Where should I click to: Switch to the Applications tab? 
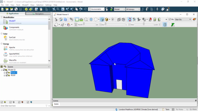13,14
